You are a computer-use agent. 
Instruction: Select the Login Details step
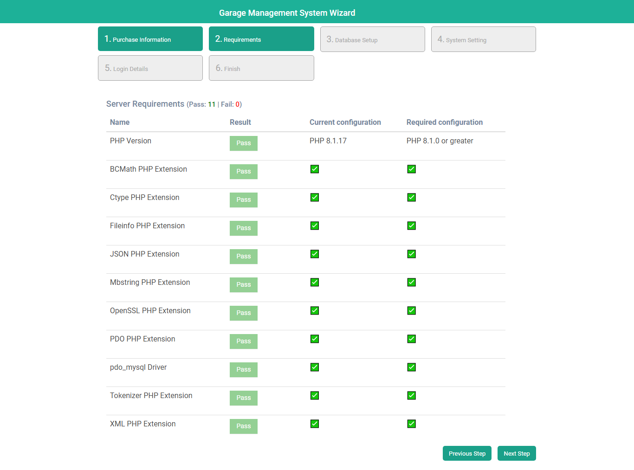coord(150,68)
